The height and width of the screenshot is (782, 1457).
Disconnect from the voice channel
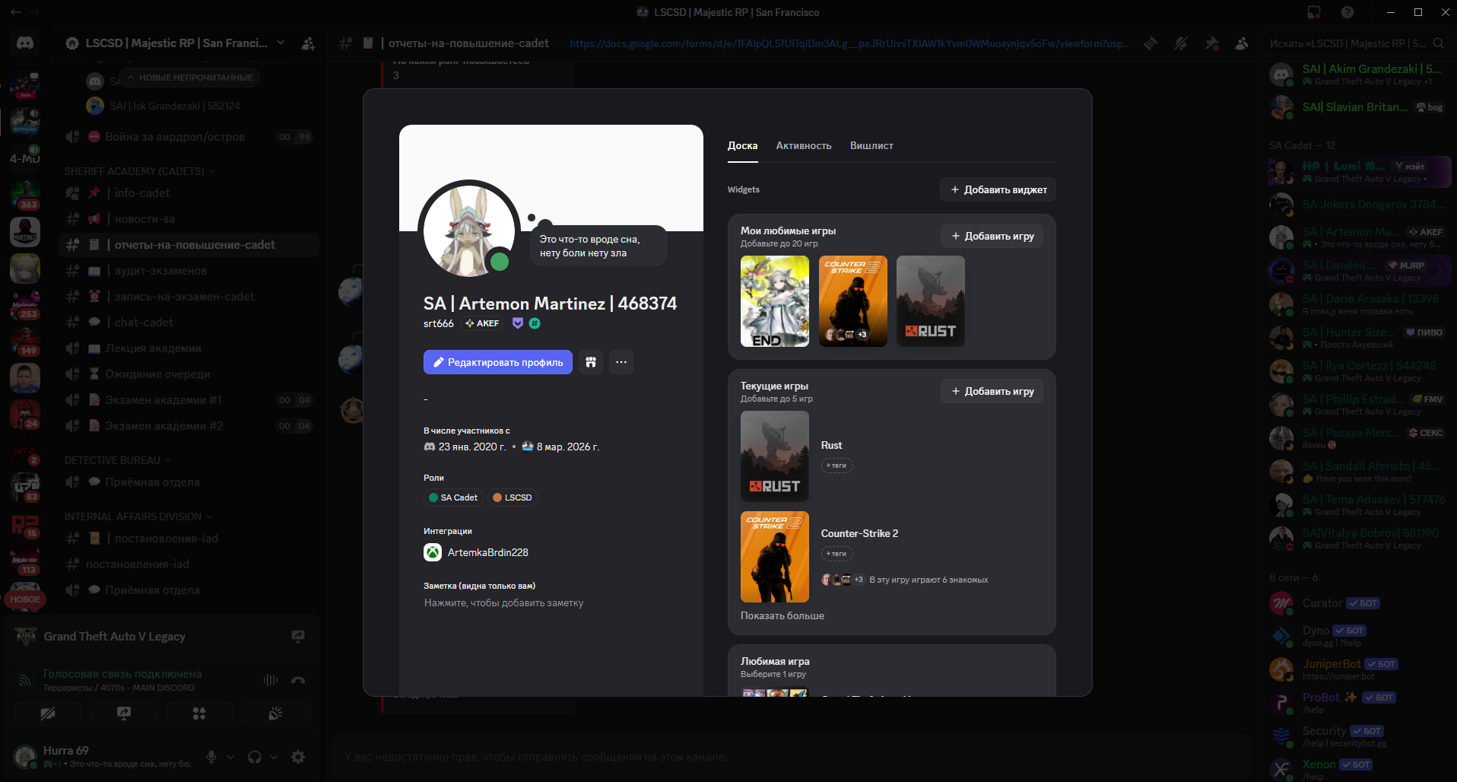[298, 680]
